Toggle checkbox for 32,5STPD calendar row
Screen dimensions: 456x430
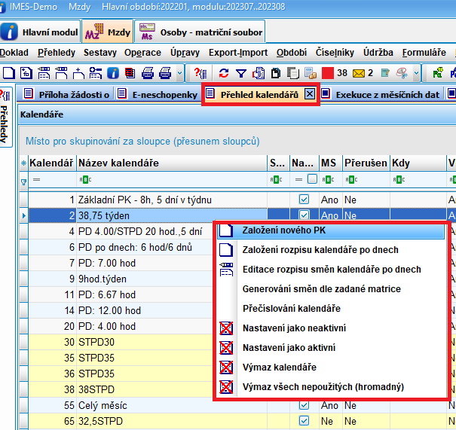click(x=304, y=421)
